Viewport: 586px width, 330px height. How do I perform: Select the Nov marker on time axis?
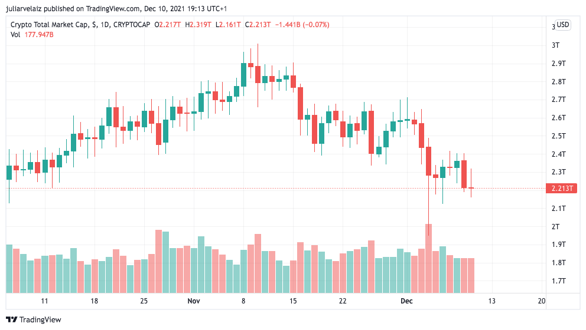tap(194, 301)
